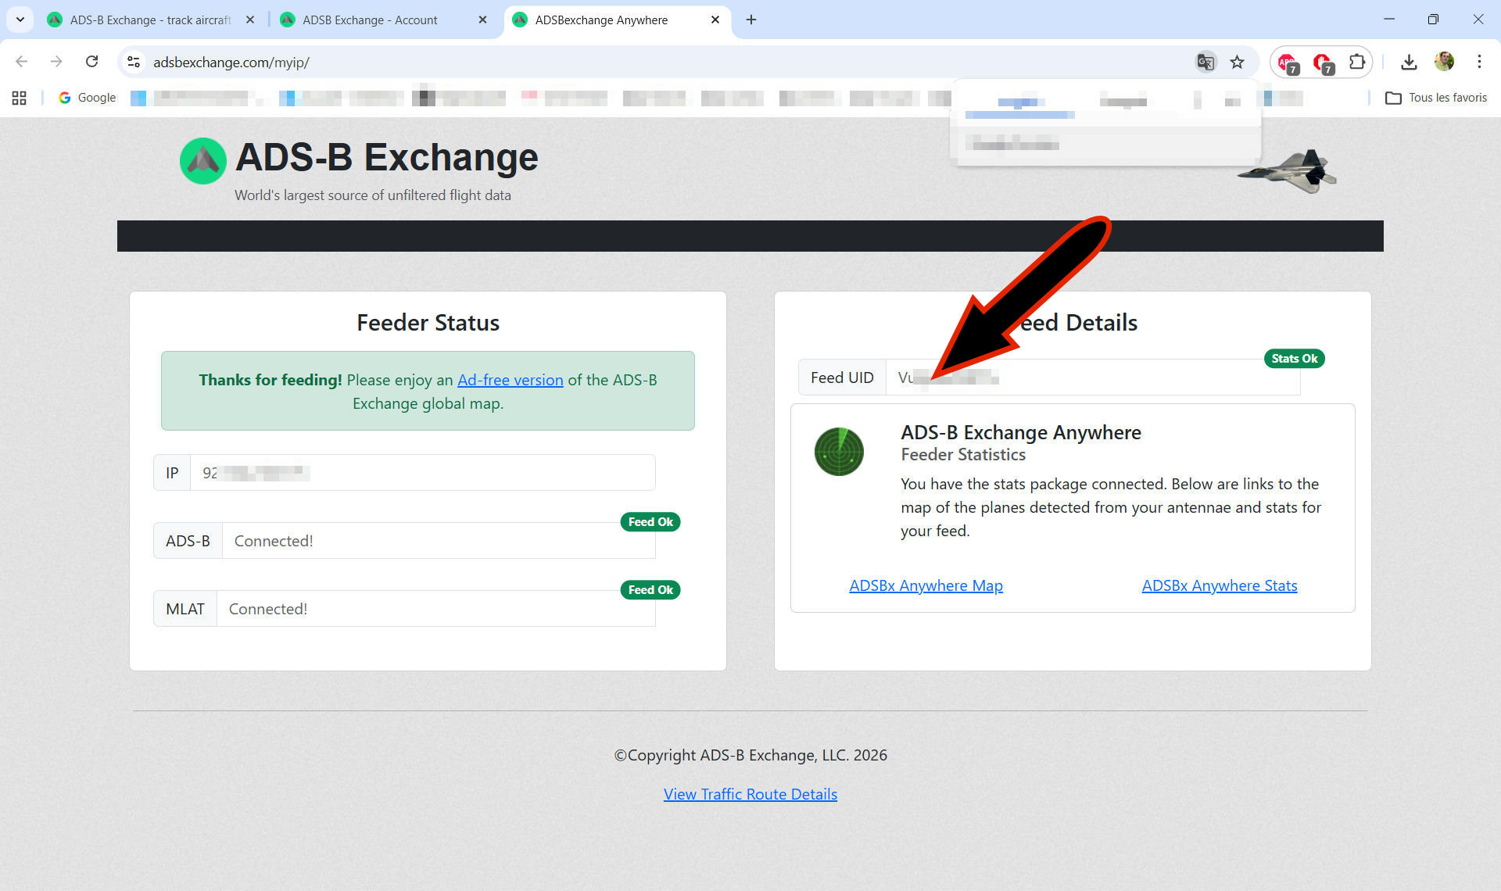The height and width of the screenshot is (891, 1501).
Task: Minimize the browser window
Action: (1389, 20)
